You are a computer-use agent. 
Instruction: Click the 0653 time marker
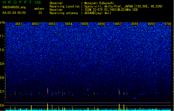pyautogui.click(x=52, y=24)
